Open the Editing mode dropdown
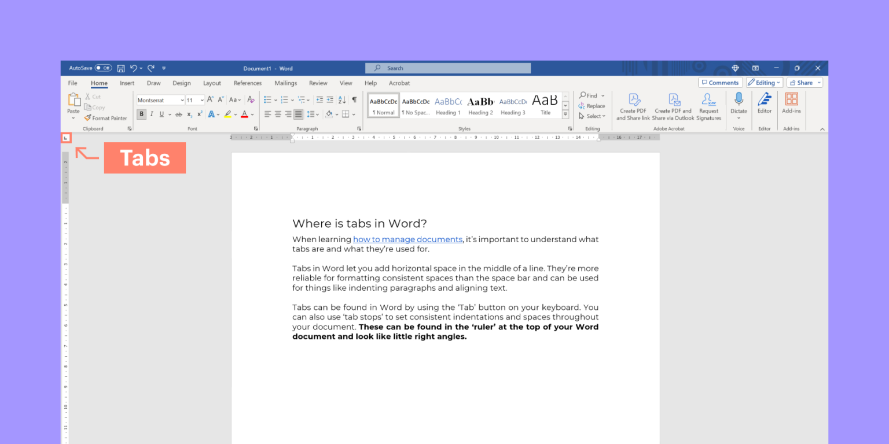 point(764,82)
